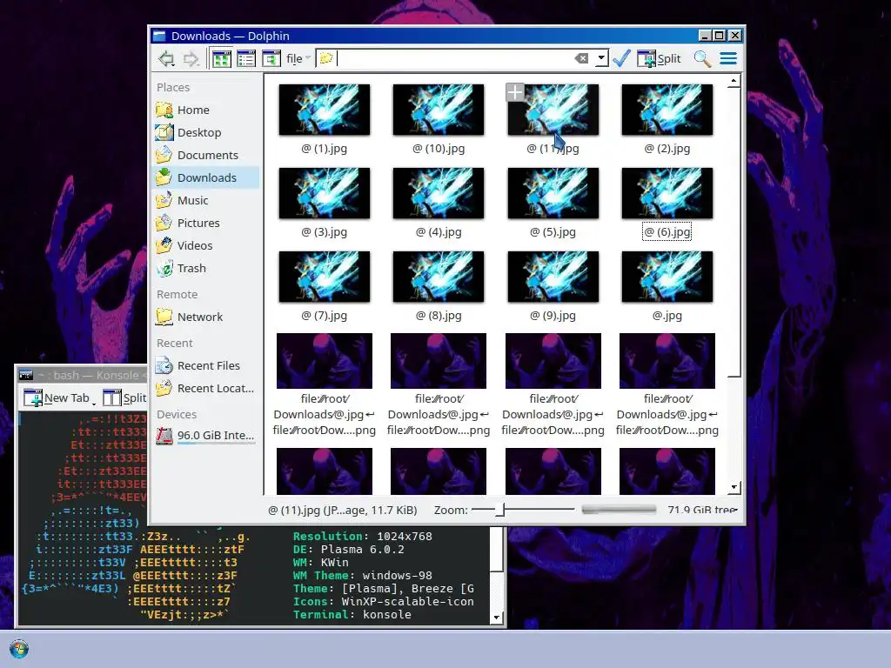
Task: Select thumbnail @ (2).jpg
Action: [x=667, y=110]
